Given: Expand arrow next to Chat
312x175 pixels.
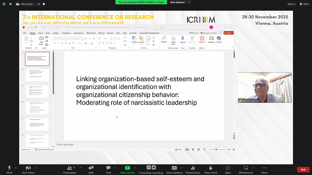Looking at the screenshot, I should coord(115,168).
